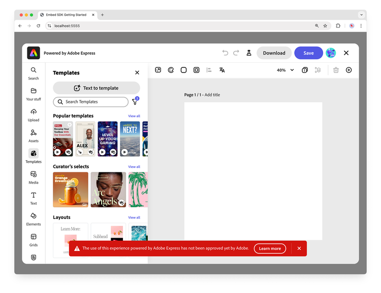Expand the 40% zoom dropdown
Viewport: 381px width, 293px height.
tap(285, 70)
